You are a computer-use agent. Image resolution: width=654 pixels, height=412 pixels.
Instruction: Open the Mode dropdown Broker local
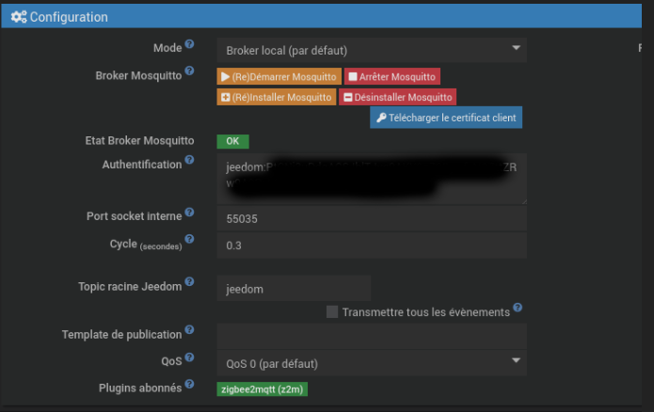tap(372, 50)
